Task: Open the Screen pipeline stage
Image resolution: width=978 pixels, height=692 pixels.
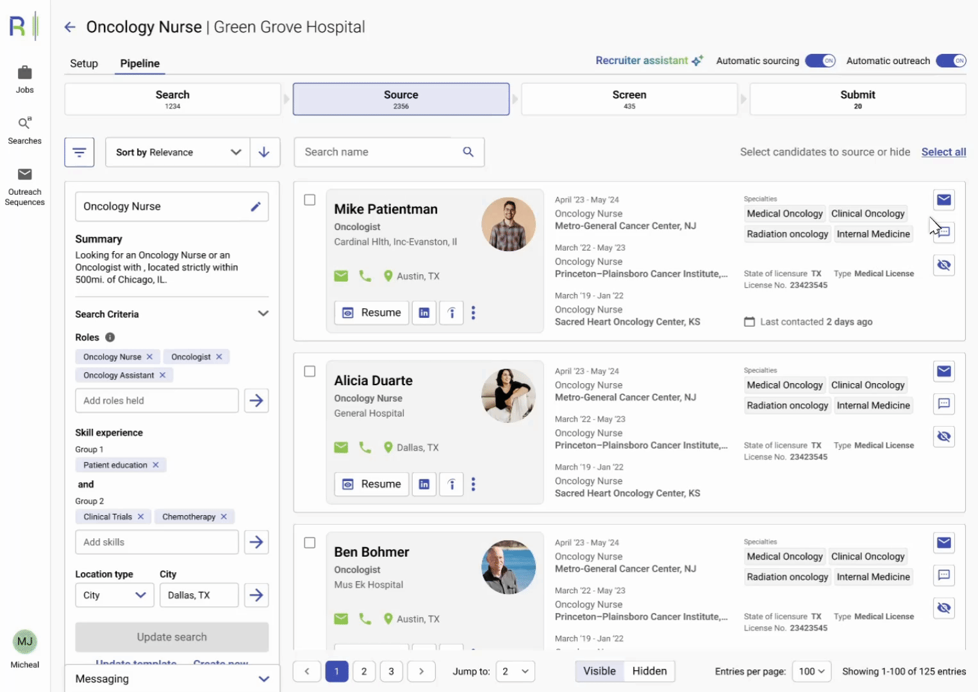Action: 629,99
